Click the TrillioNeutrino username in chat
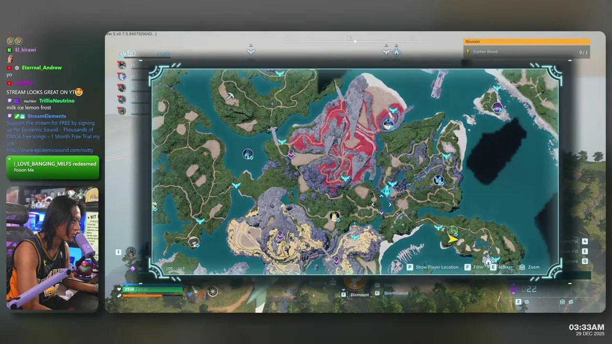 [57, 101]
